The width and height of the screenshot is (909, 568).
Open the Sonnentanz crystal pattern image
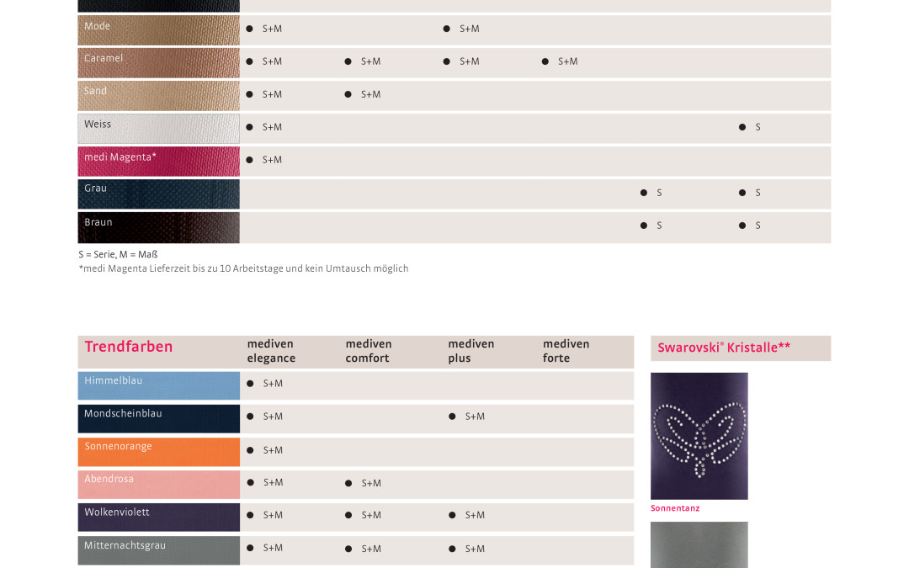tap(699, 436)
